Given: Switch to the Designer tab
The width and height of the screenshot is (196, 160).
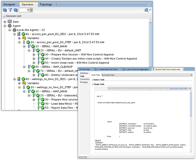Looking at the screenshot, I should [x=9, y=4].
